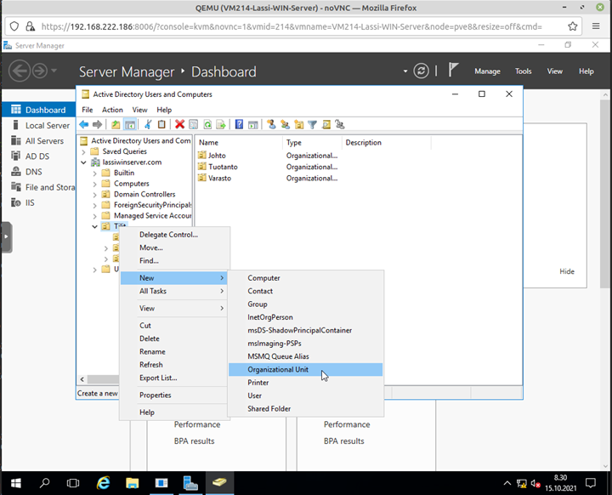This screenshot has height=495, width=612.
Task: Click the tree pane horizontal scrollbar left arrow
Action: pos(82,379)
